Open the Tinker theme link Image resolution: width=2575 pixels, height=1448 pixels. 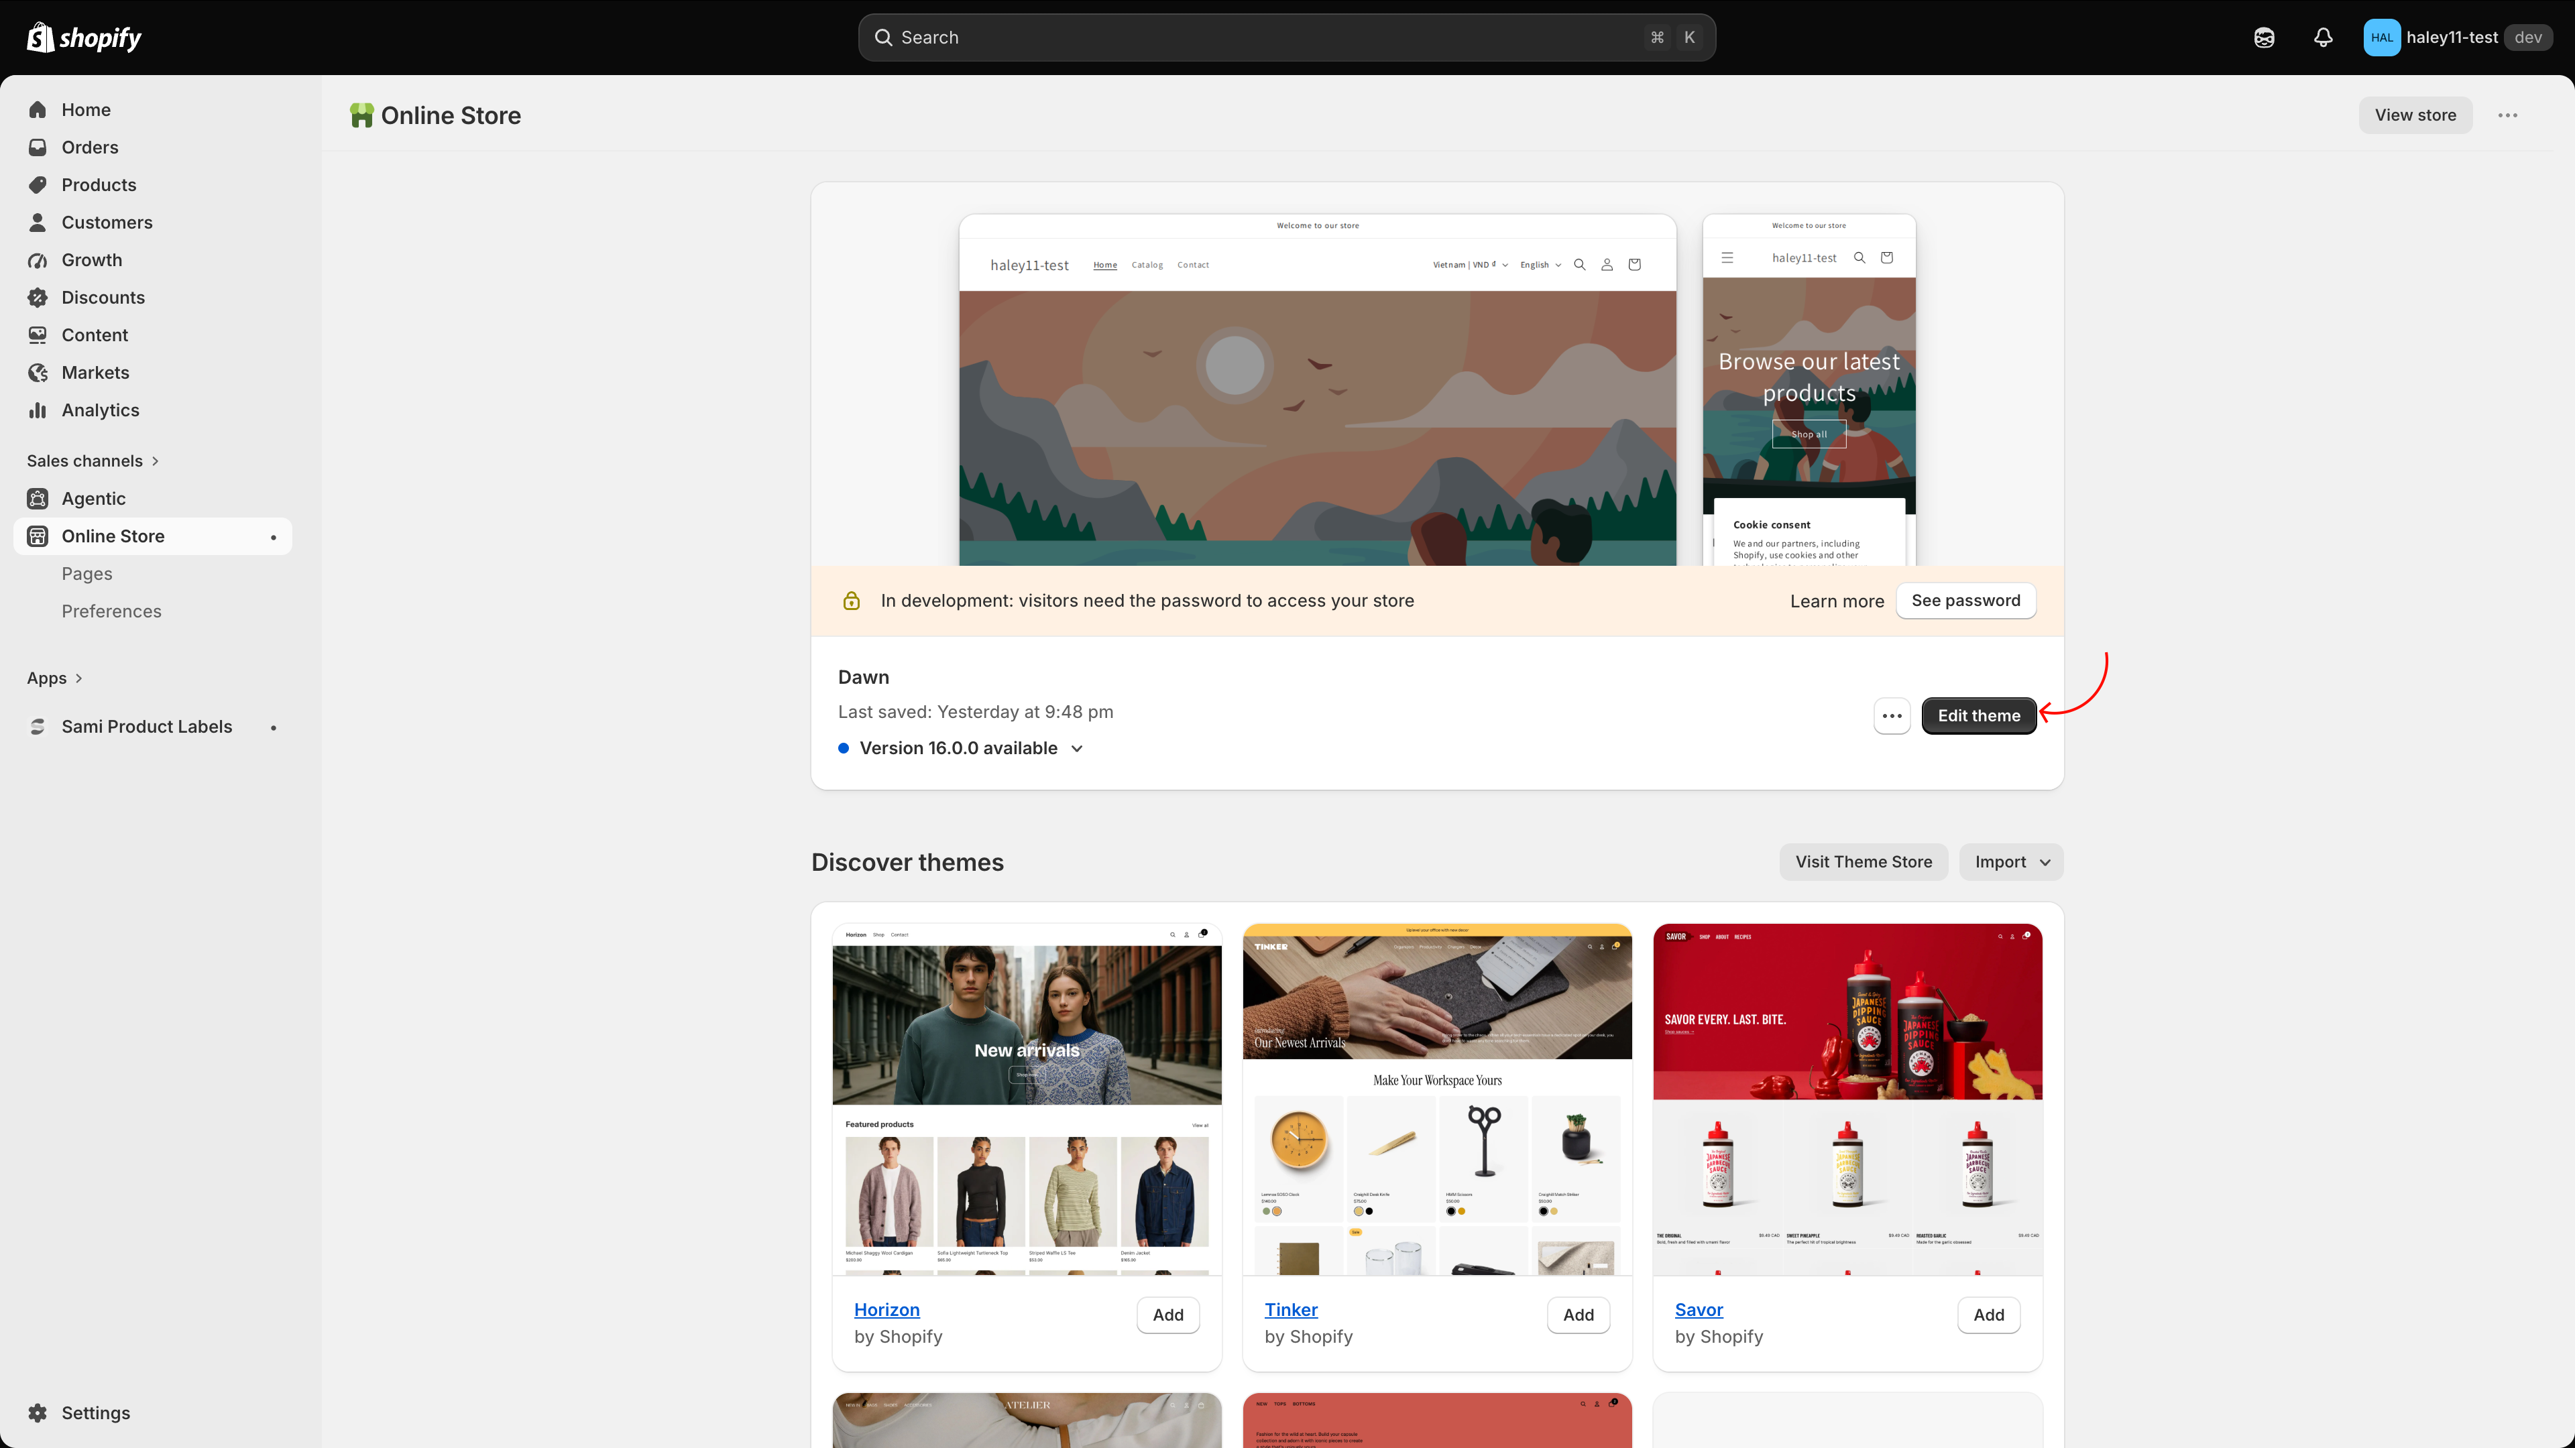coord(1290,1309)
